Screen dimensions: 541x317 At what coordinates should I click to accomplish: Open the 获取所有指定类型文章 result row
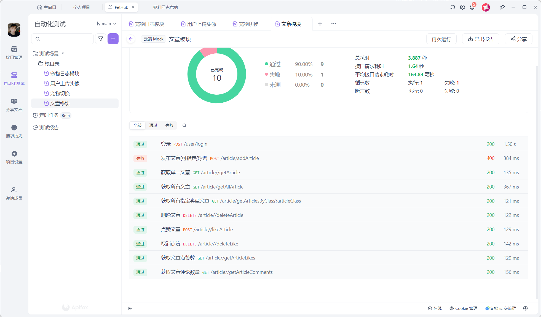329,201
